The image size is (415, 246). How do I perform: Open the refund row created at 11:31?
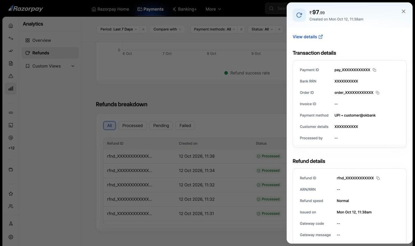click(195, 214)
